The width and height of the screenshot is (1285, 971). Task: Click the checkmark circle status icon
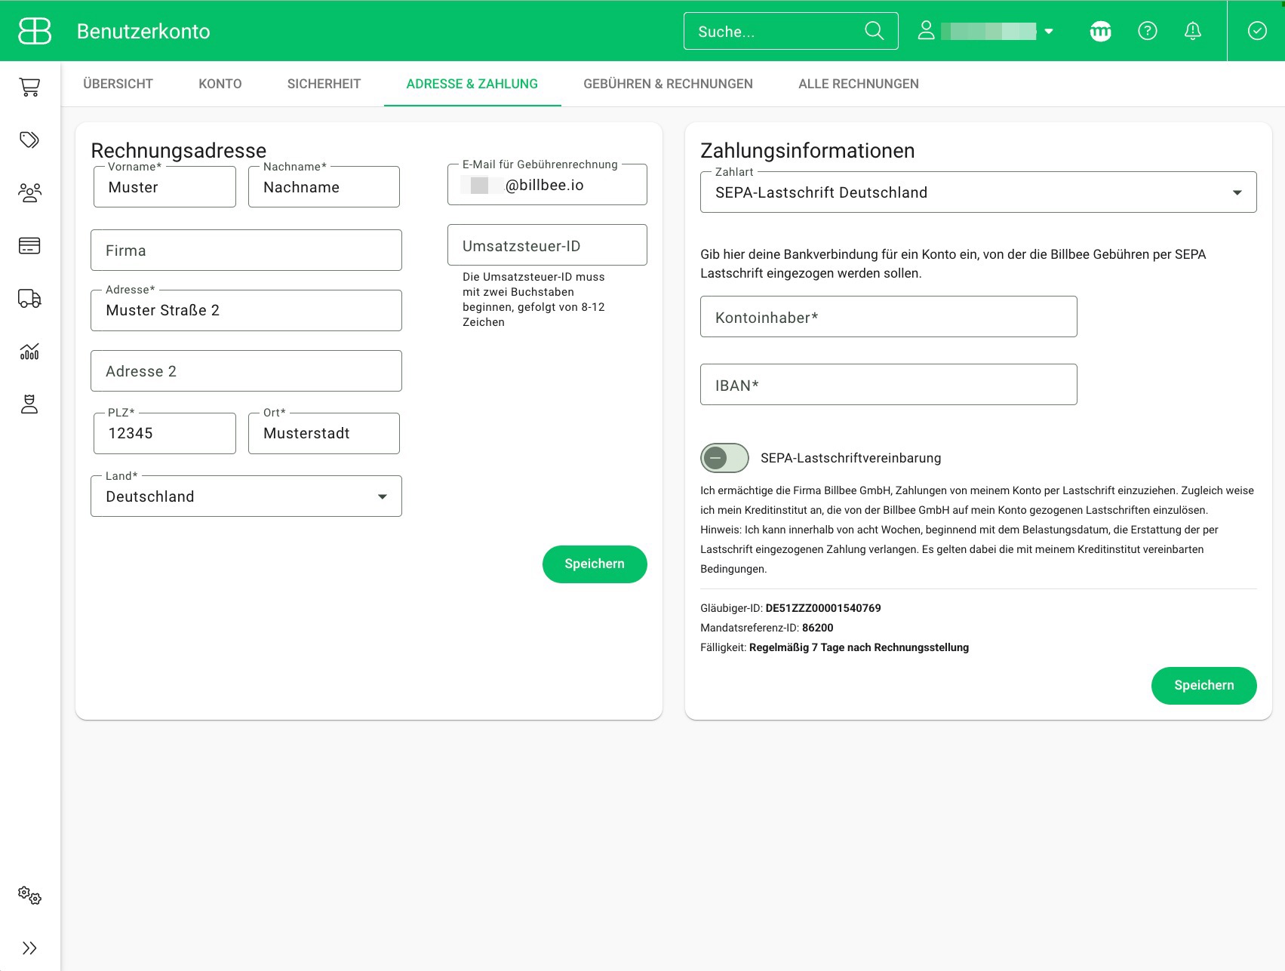[x=1257, y=31]
